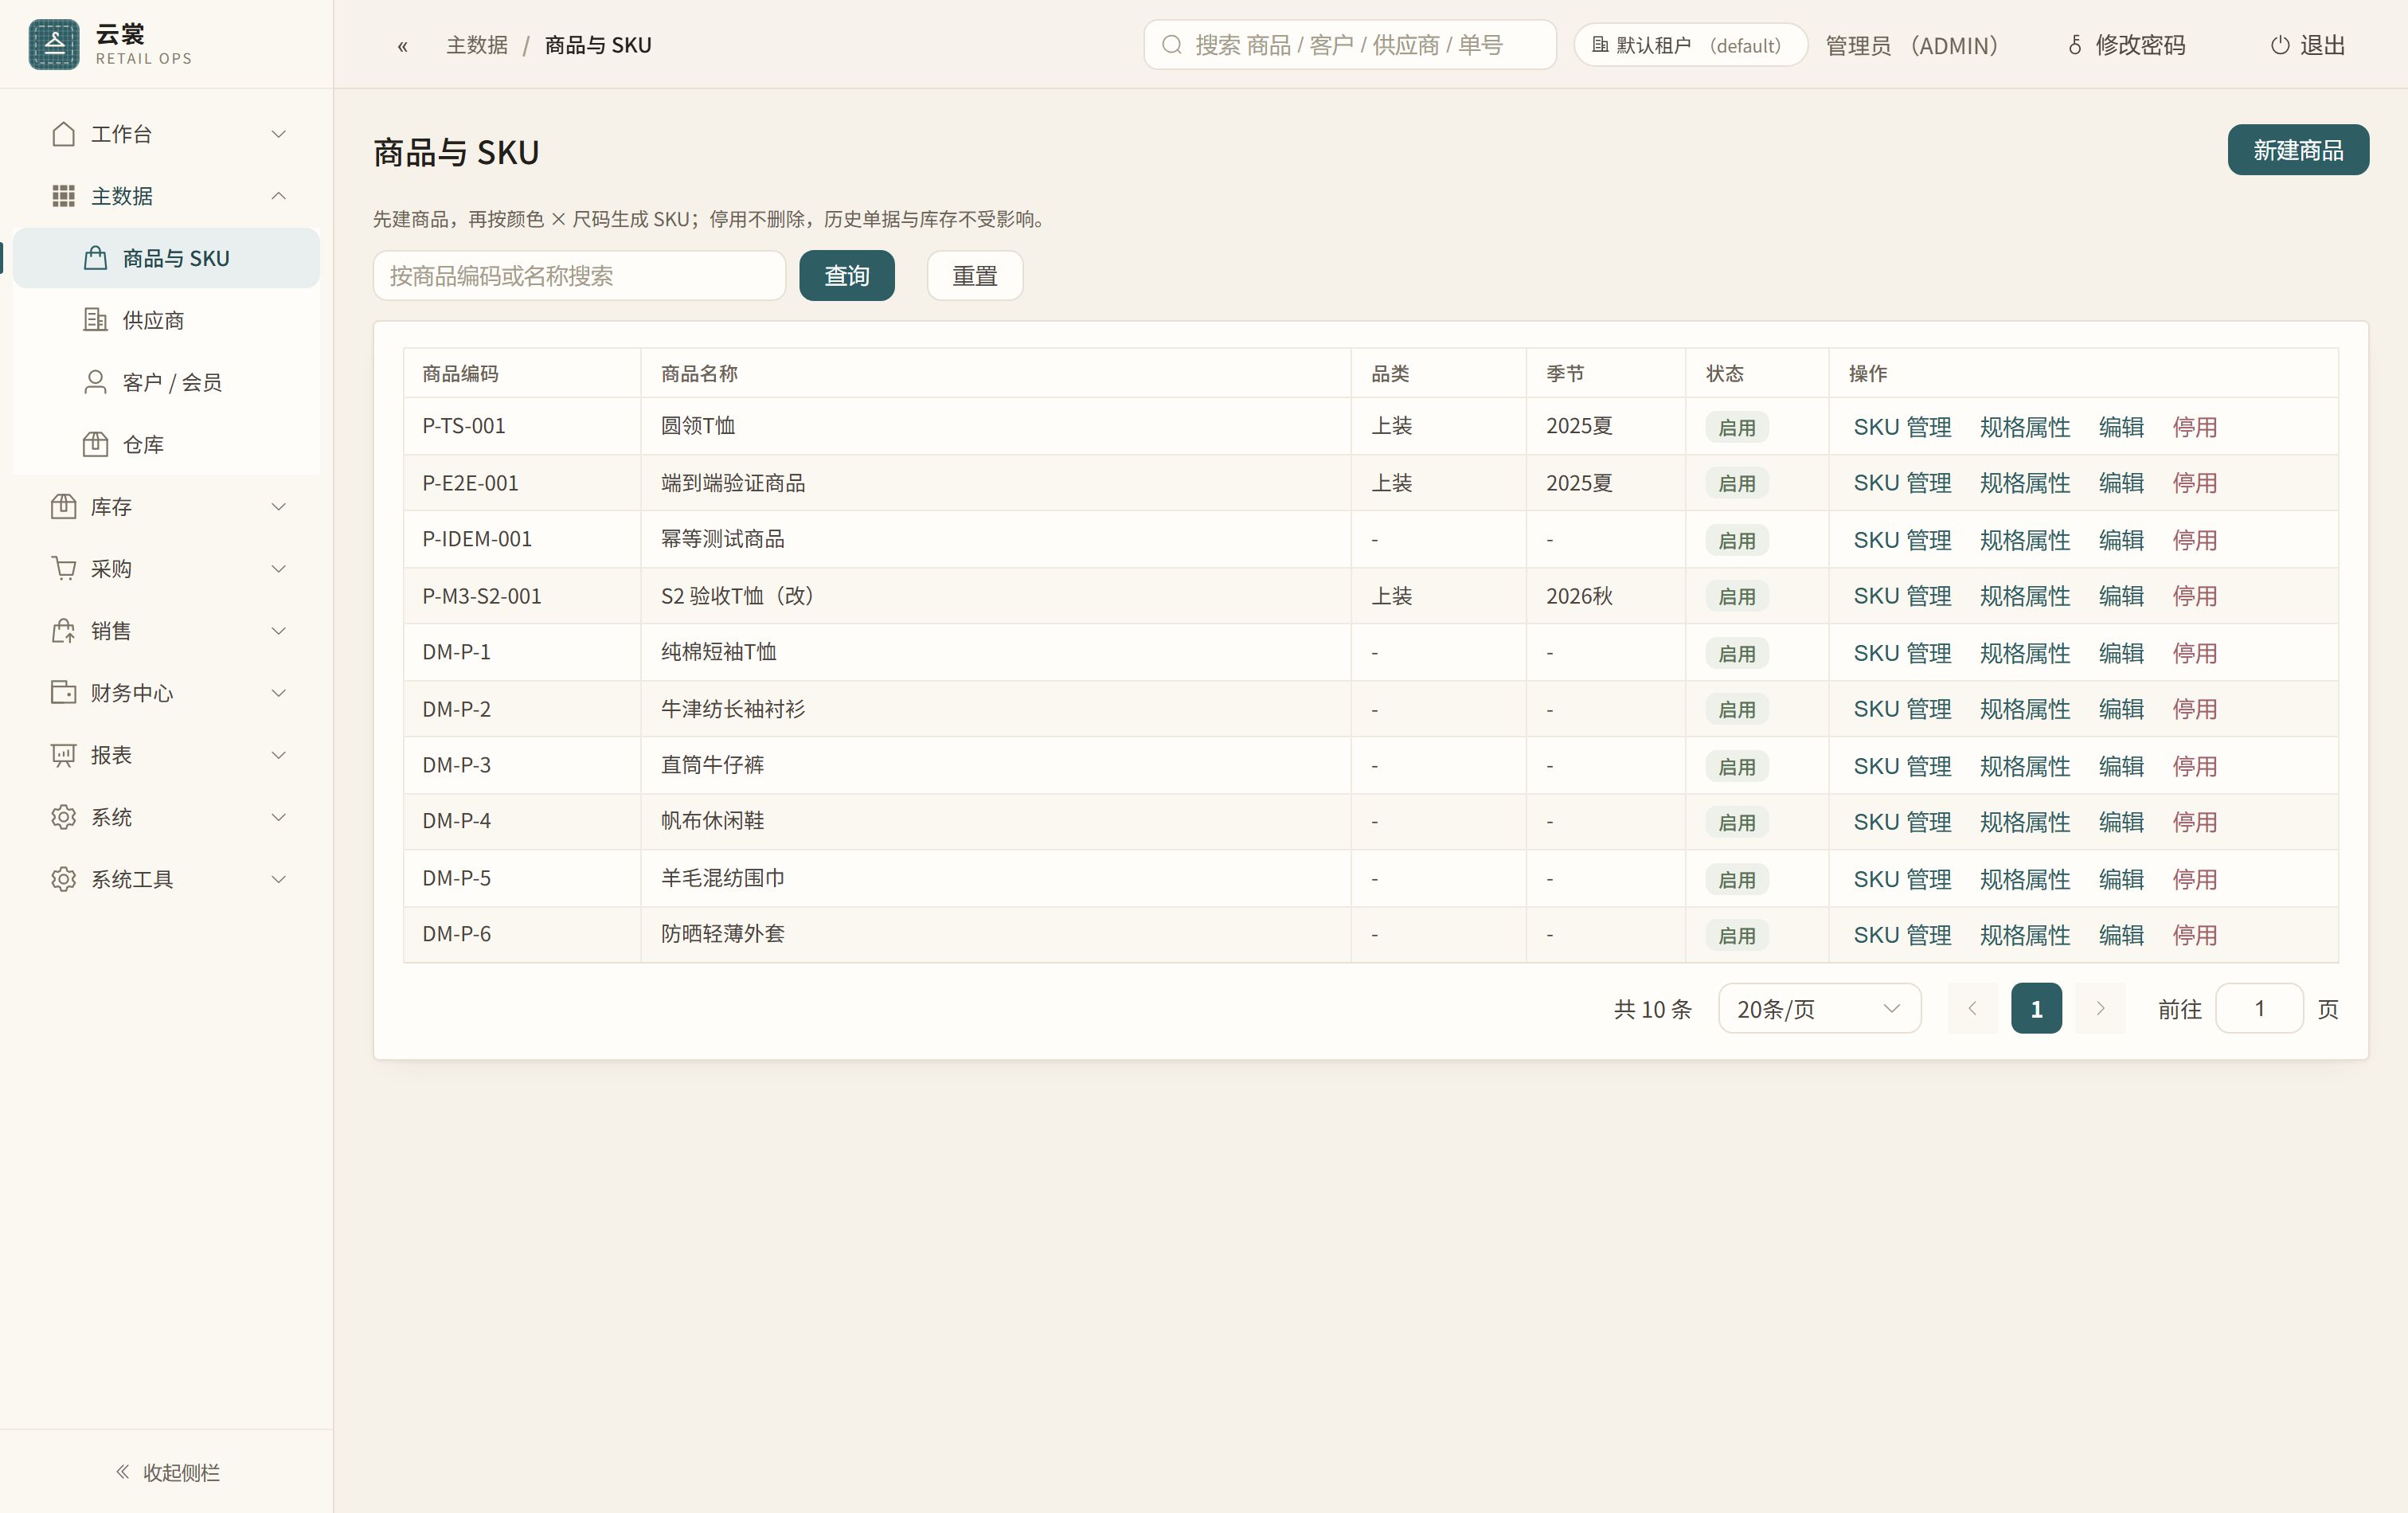The width and height of the screenshot is (2408, 1513).
Task: Expand the 采购 menu chevron
Action: 279,569
